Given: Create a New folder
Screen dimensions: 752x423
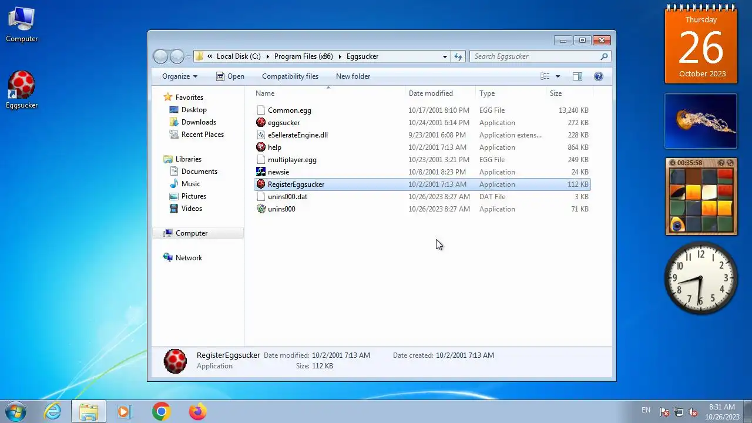Looking at the screenshot, I should coord(353,76).
